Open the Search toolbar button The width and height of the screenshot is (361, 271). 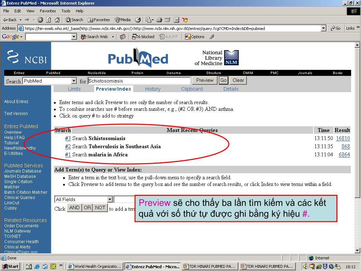(x=74, y=20)
